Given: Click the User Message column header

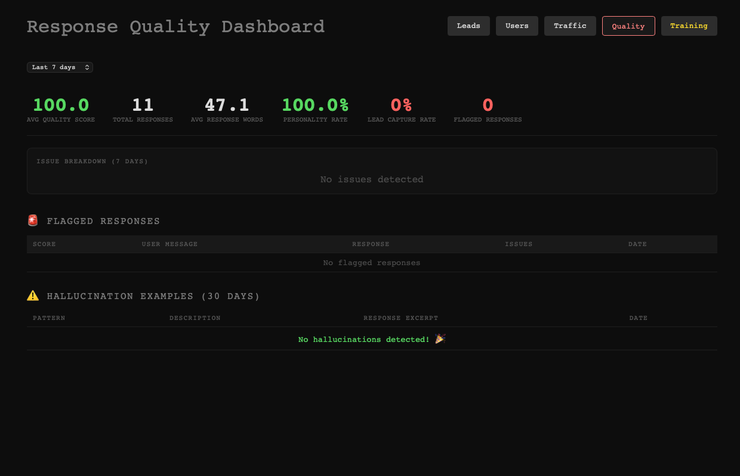Looking at the screenshot, I should 169,244.
